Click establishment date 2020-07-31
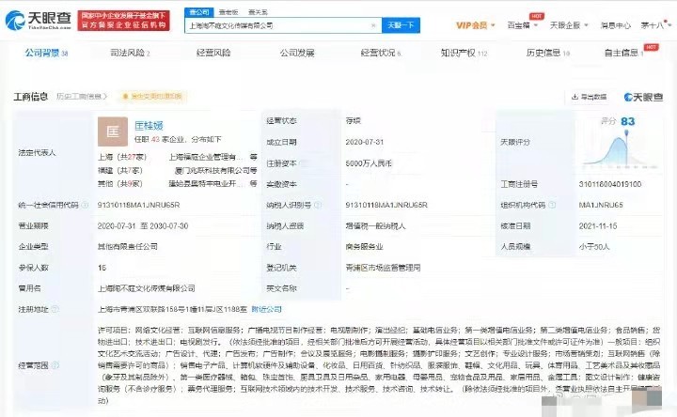 click(365, 142)
